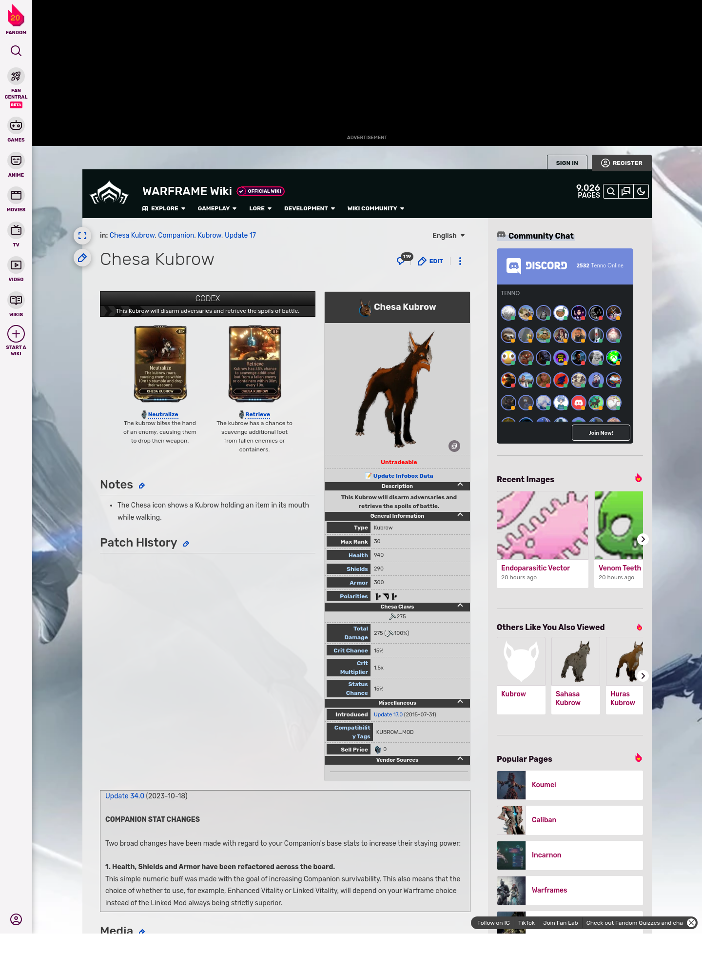
Task: Open Update 17.0 link in infobox
Action: click(388, 714)
